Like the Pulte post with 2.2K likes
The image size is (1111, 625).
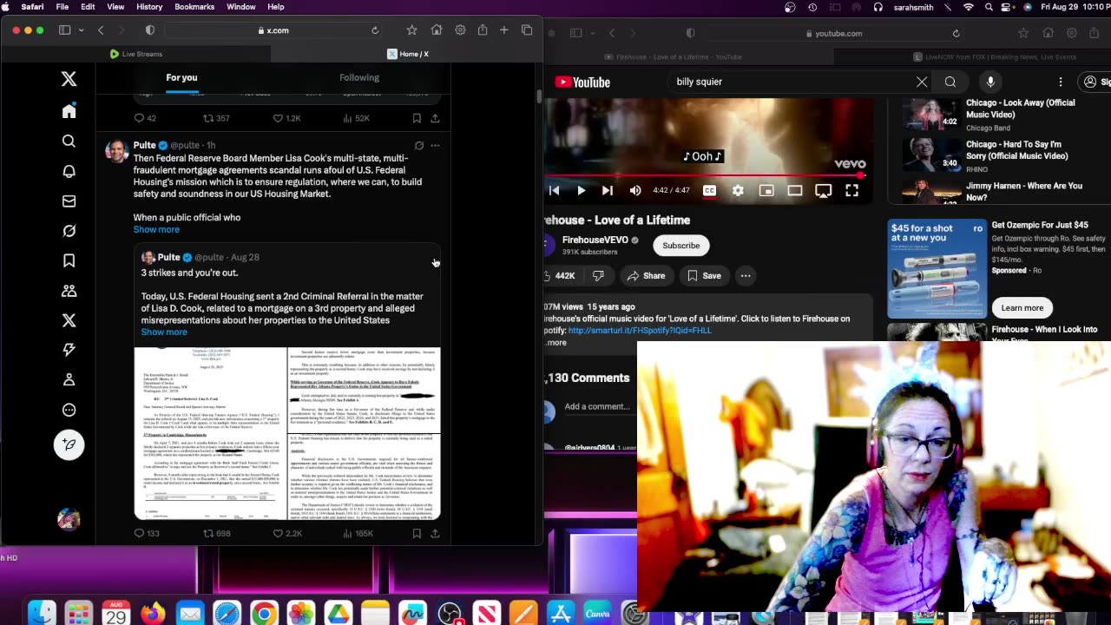pyautogui.click(x=287, y=533)
